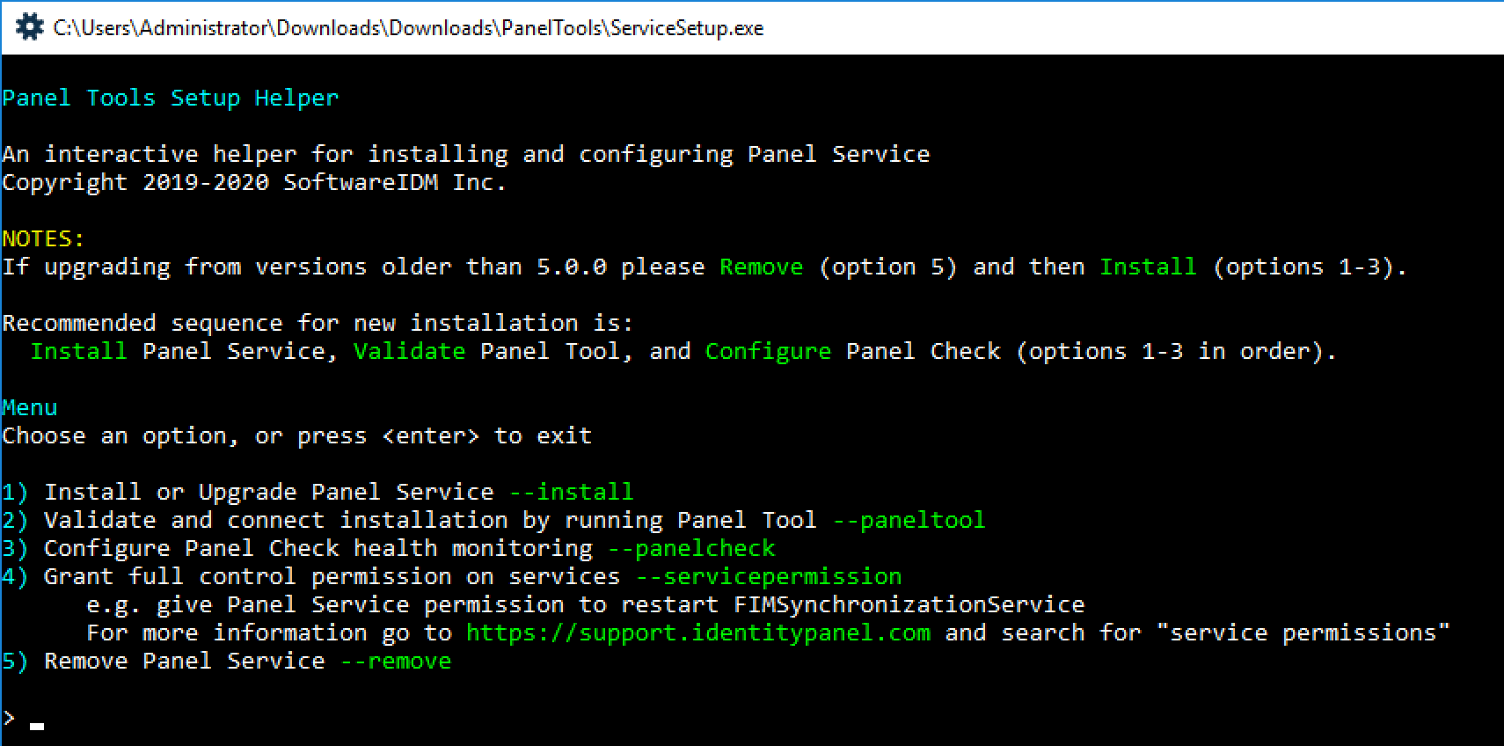
Task: Click the command prompt input cursor
Action: point(37,727)
